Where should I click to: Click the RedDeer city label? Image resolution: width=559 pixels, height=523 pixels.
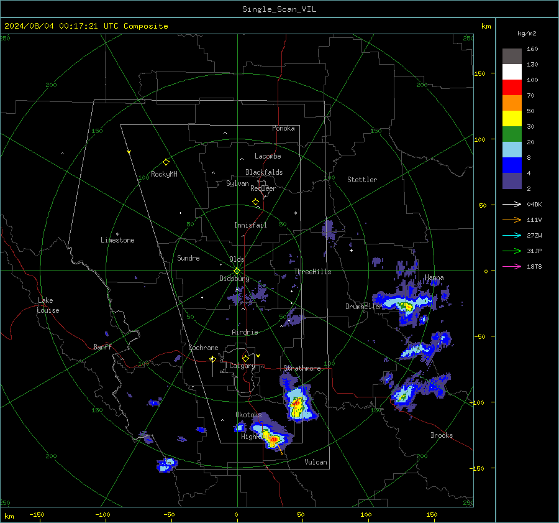pyautogui.click(x=263, y=188)
